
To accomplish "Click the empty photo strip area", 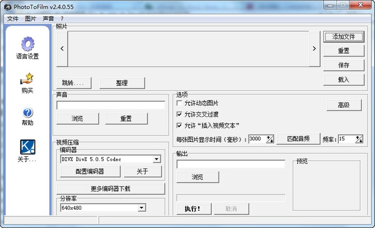I will (x=189, y=49).
